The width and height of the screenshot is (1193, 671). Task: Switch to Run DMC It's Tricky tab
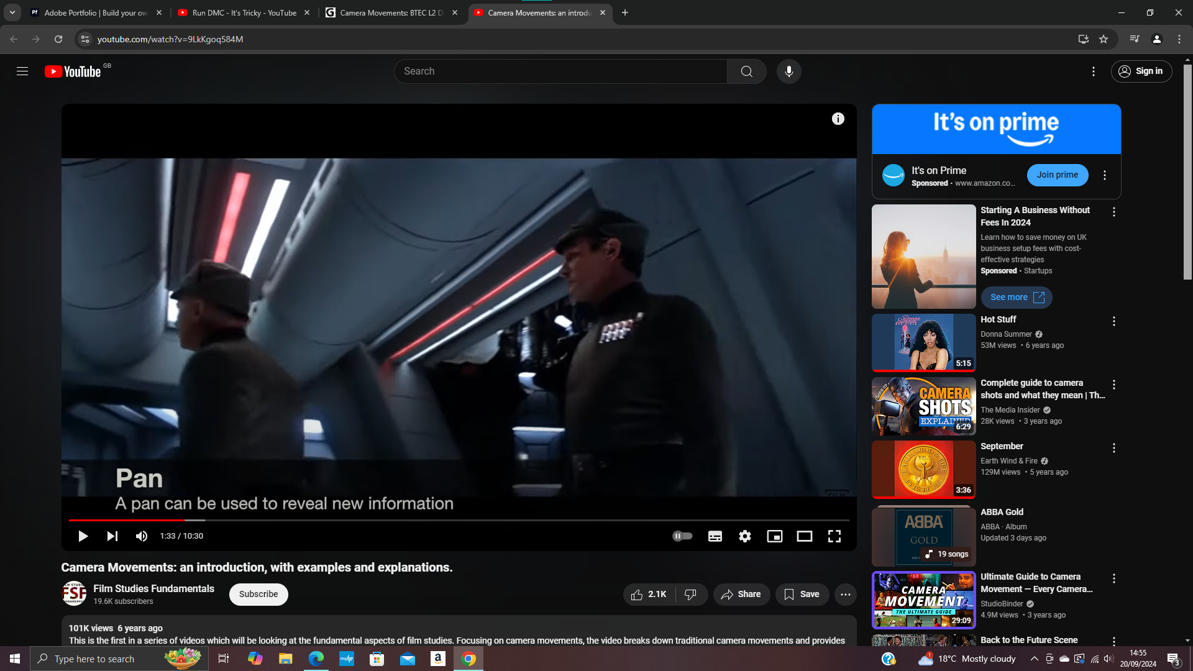tap(244, 12)
